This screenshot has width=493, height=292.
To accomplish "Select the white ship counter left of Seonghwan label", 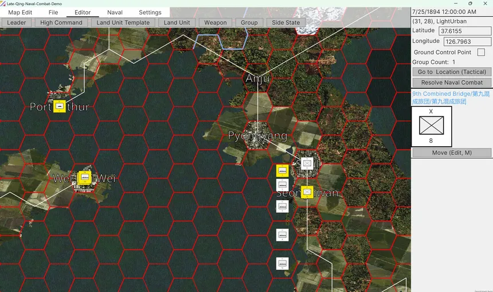I will (x=283, y=207).
